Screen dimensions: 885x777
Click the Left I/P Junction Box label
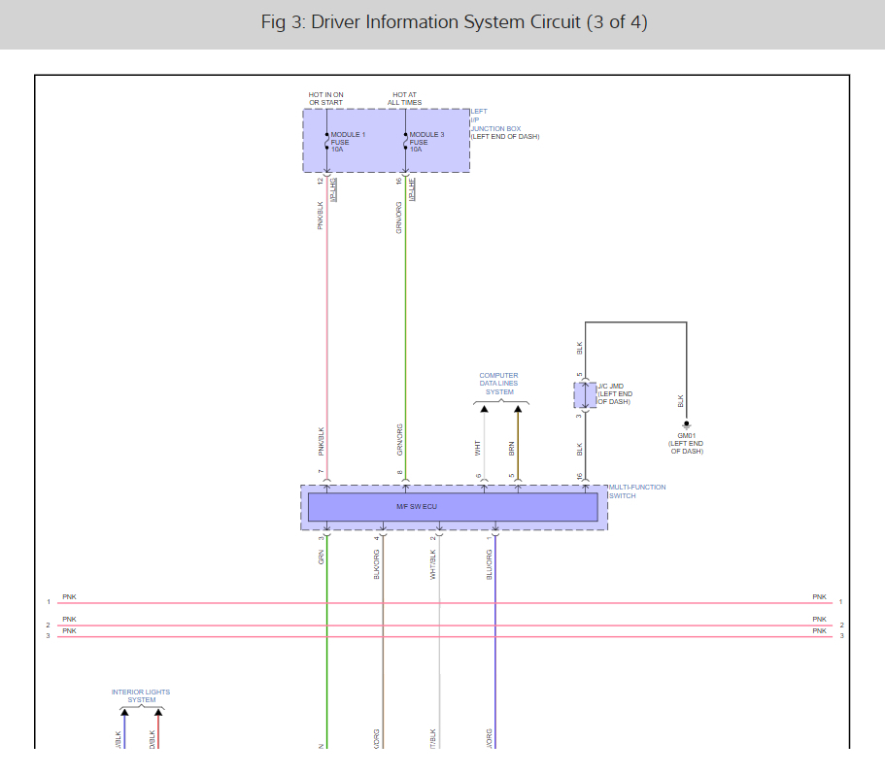[505, 124]
